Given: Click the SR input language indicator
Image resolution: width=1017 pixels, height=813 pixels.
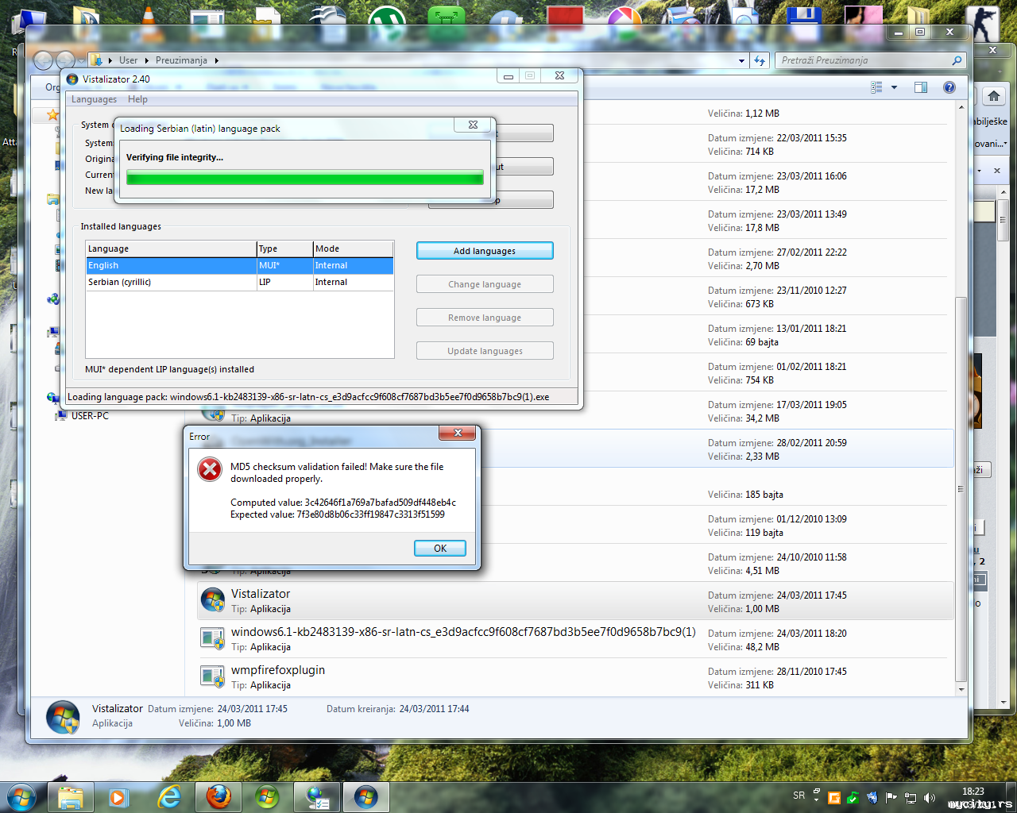Looking at the screenshot, I should (799, 796).
